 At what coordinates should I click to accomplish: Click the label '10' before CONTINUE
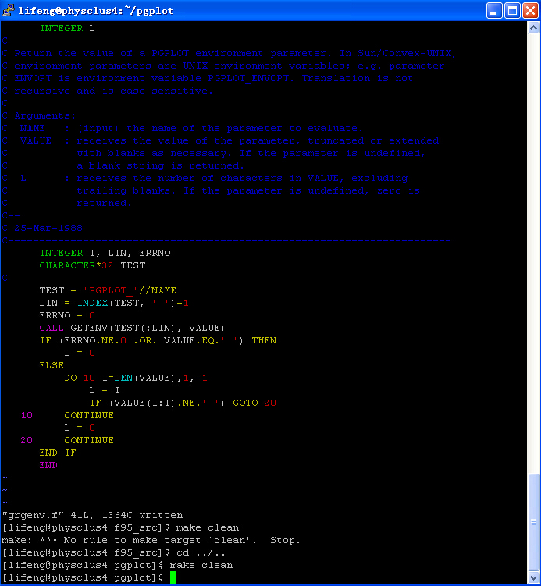(x=27, y=415)
